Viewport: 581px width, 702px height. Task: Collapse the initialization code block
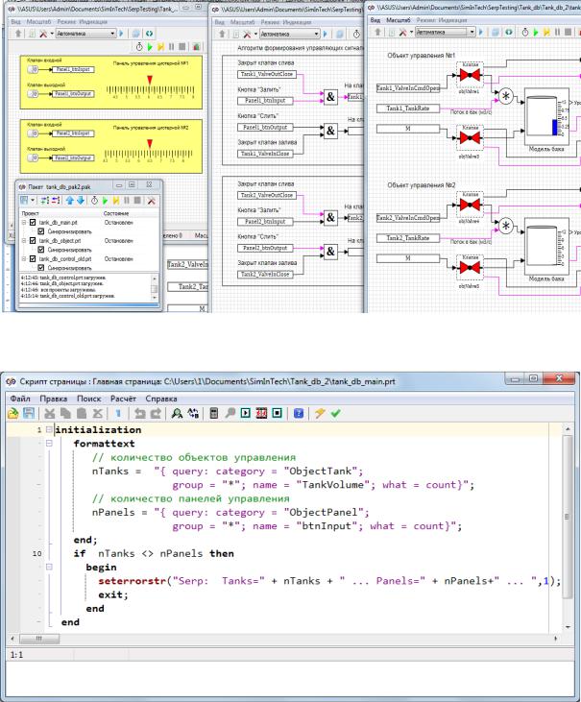click(49, 430)
